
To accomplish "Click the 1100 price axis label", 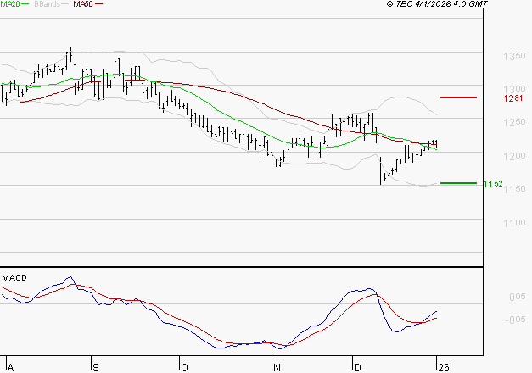I will point(514,223).
